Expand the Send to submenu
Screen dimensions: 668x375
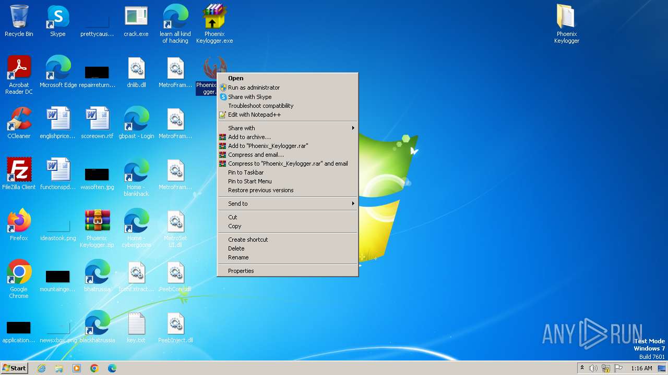tap(288, 204)
